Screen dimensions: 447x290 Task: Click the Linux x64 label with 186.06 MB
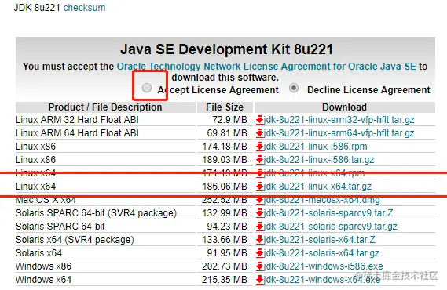[x=35, y=187]
